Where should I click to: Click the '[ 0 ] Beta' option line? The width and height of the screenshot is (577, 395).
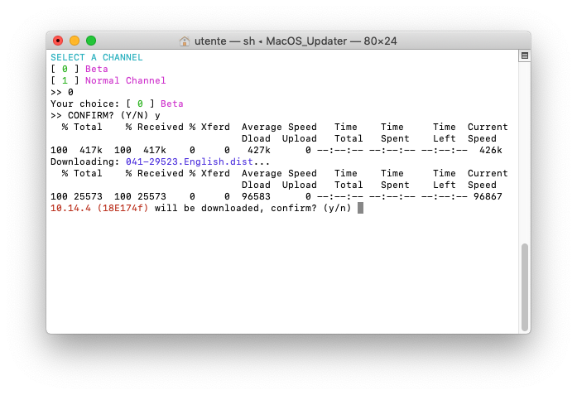tap(79, 69)
